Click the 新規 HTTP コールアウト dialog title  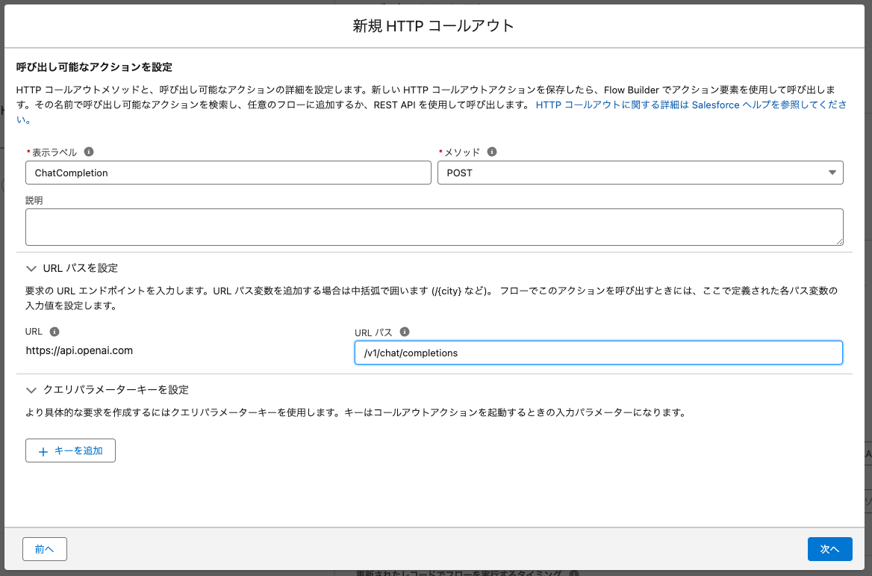pos(433,25)
